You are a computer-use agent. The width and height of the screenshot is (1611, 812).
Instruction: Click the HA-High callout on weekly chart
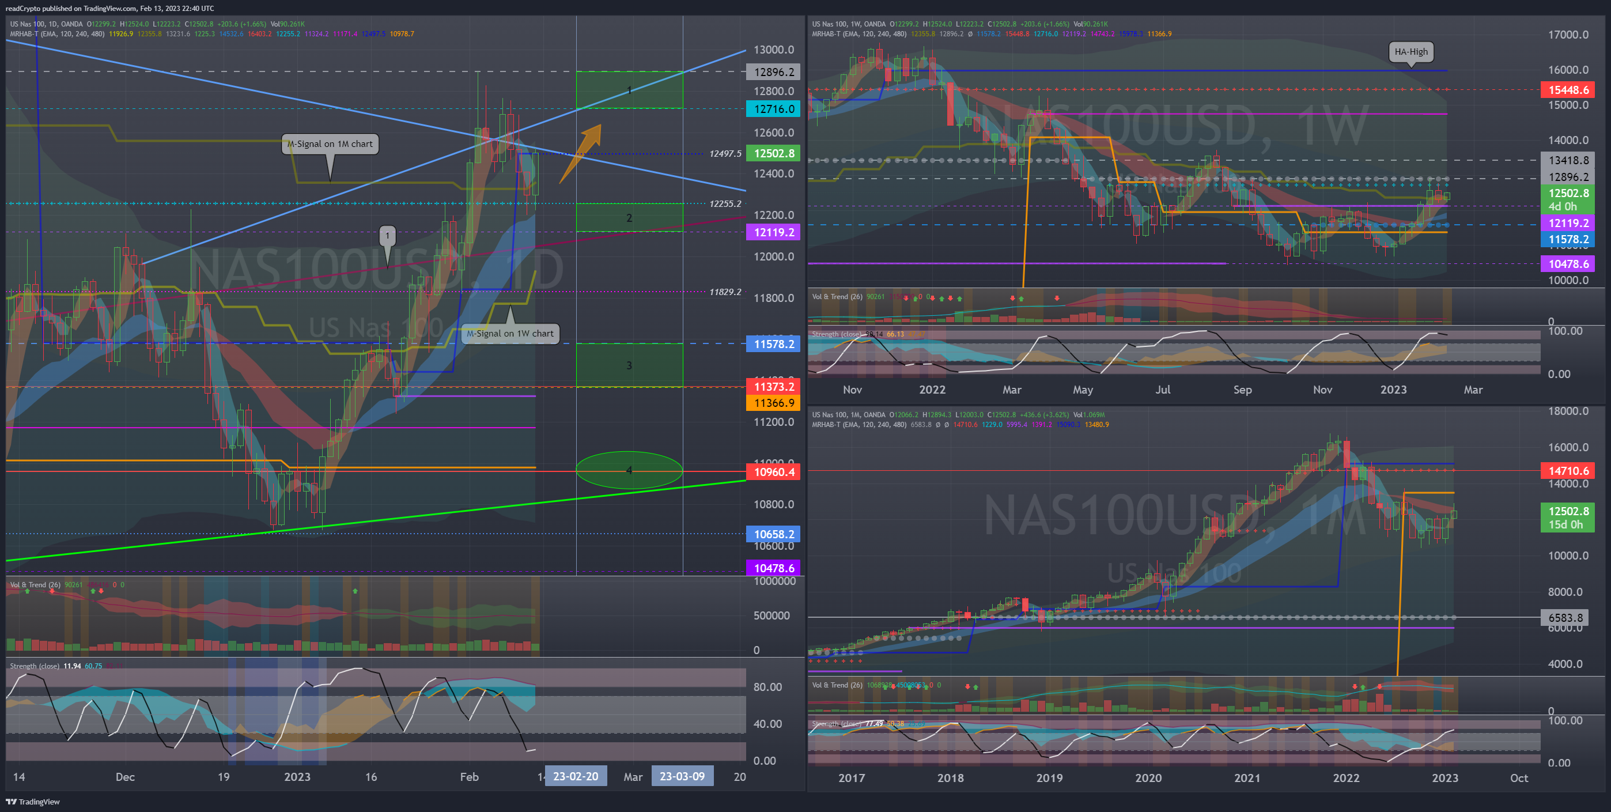coord(1411,52)
